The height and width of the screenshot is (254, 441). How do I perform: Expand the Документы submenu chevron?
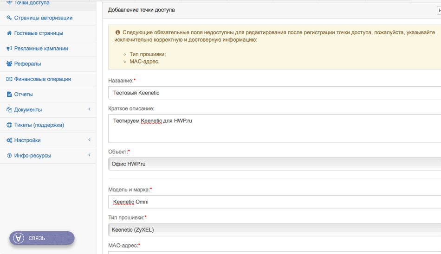(x=89, y=109)
